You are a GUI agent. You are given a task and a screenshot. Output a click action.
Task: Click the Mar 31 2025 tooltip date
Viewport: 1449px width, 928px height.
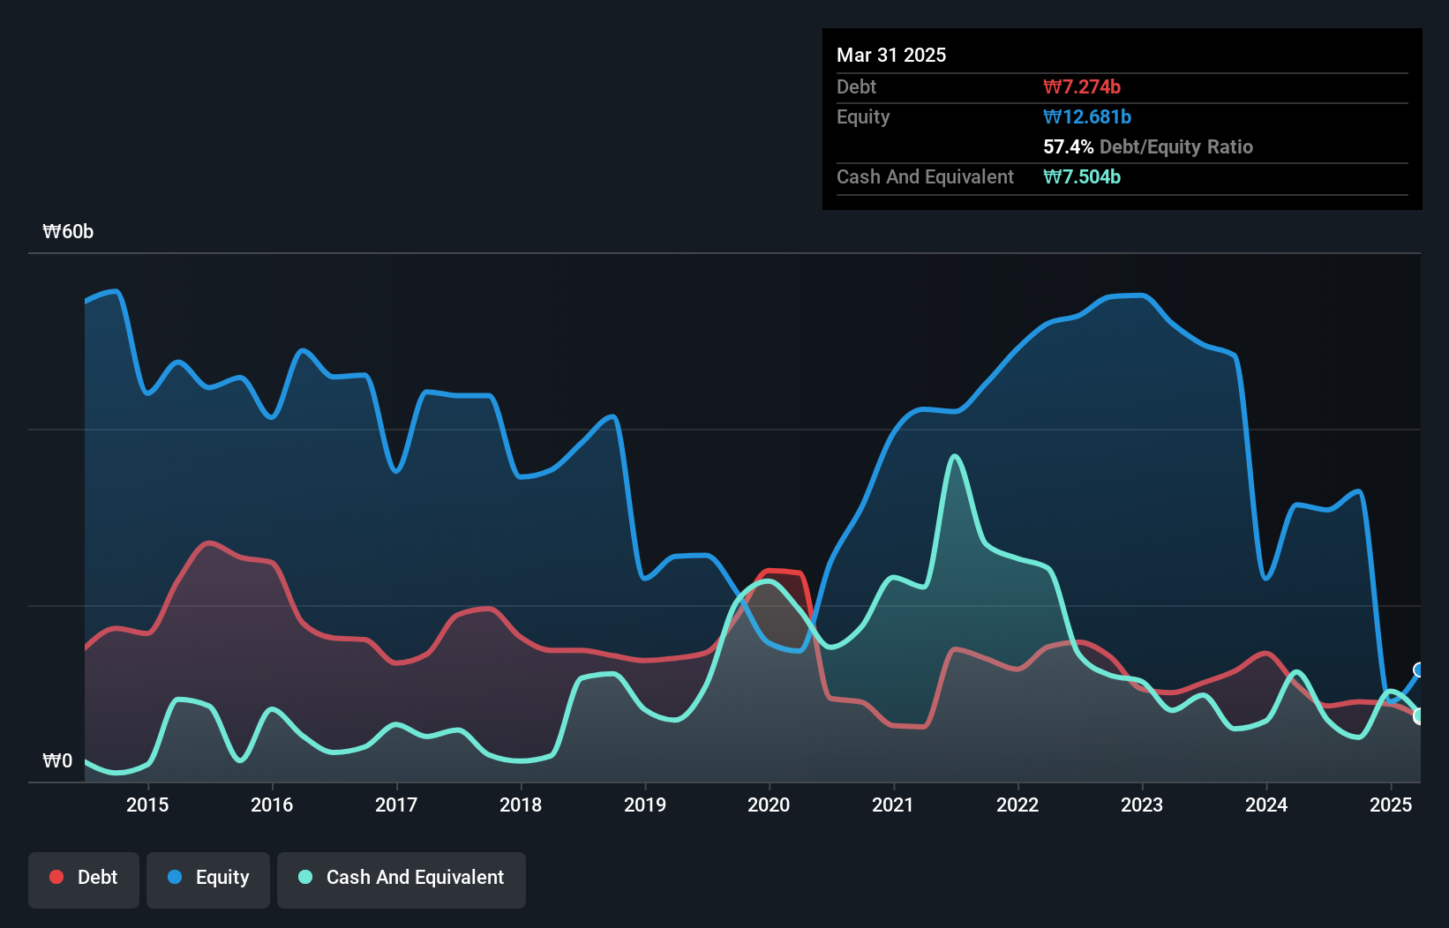[x=891, y=55]
